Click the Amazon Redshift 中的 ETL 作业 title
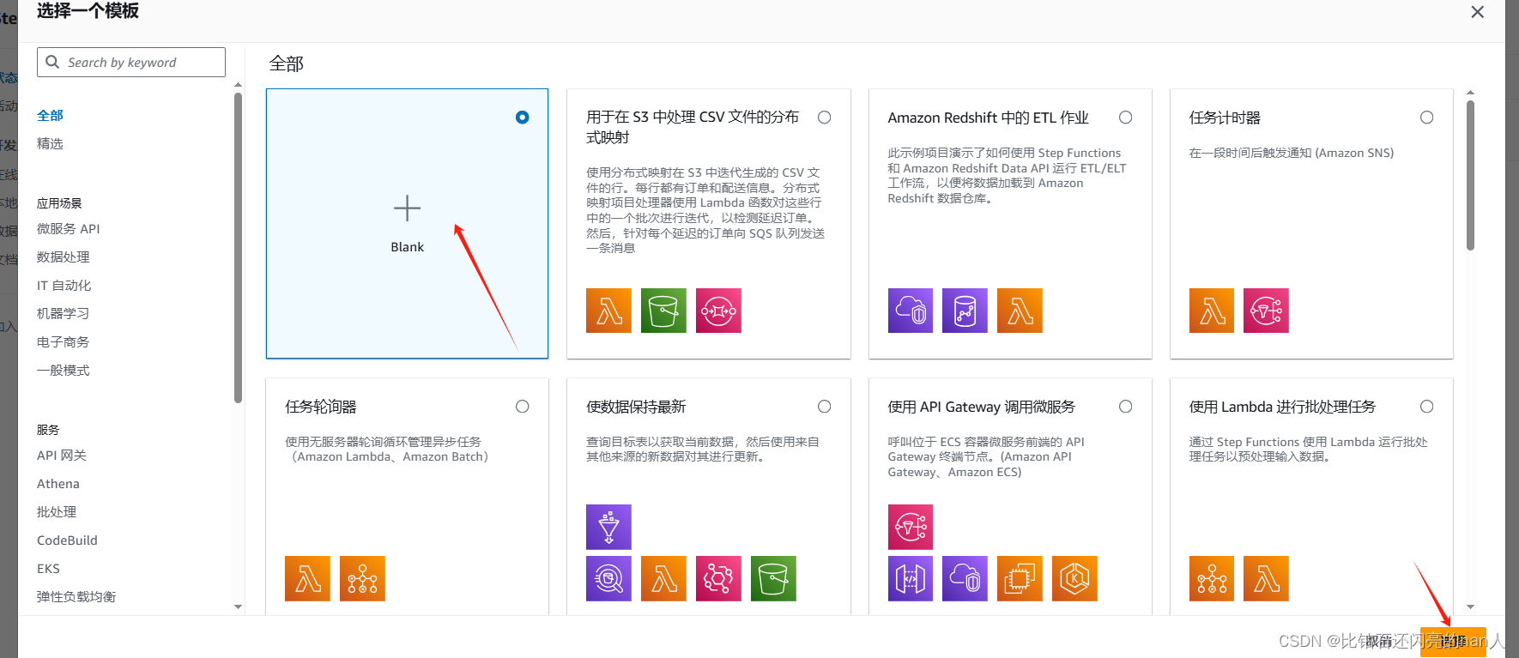 (x=988, y=118)
